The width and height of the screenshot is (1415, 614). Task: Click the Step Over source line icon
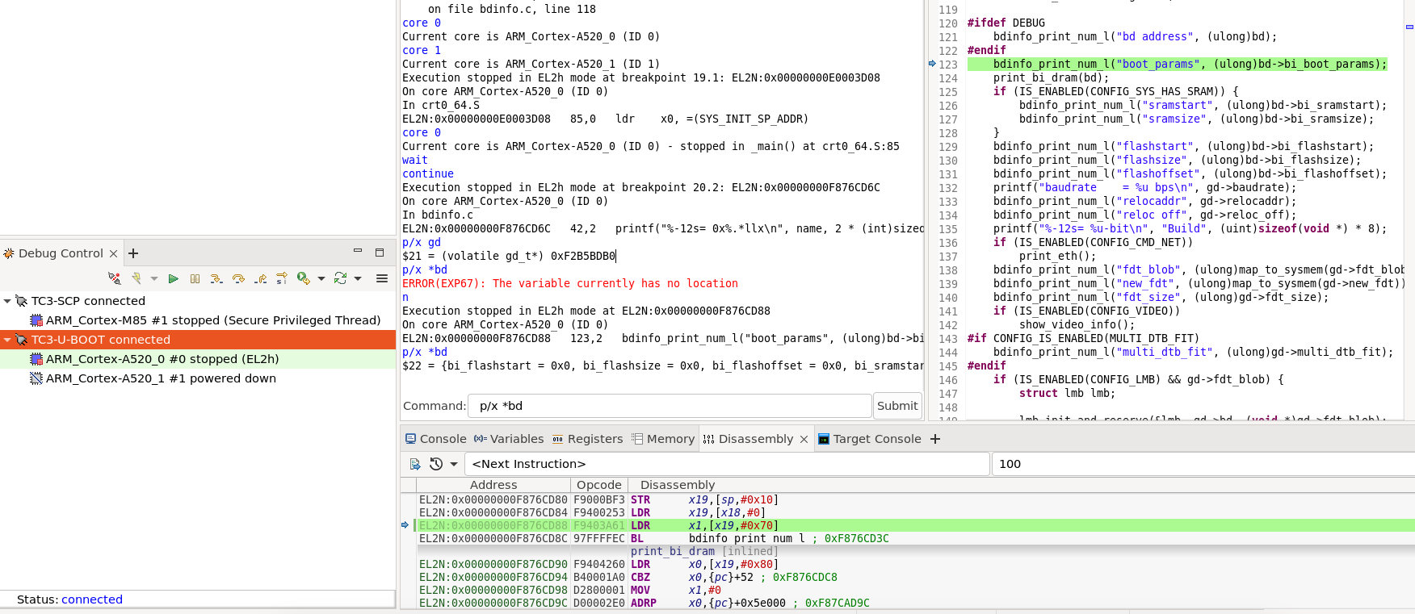tap(238, 279)
